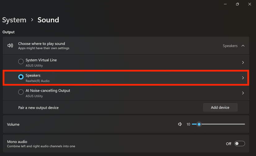This screenshot has width=256, height=156.
Task: Click the Speakers Realtek(R) Audio row
Action: point(124,78)
